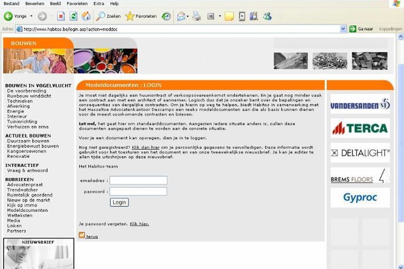The image size is (404, 269).
Task: Click the Ga naar go button
Action: pyautogui.click(x=361, y=29)
